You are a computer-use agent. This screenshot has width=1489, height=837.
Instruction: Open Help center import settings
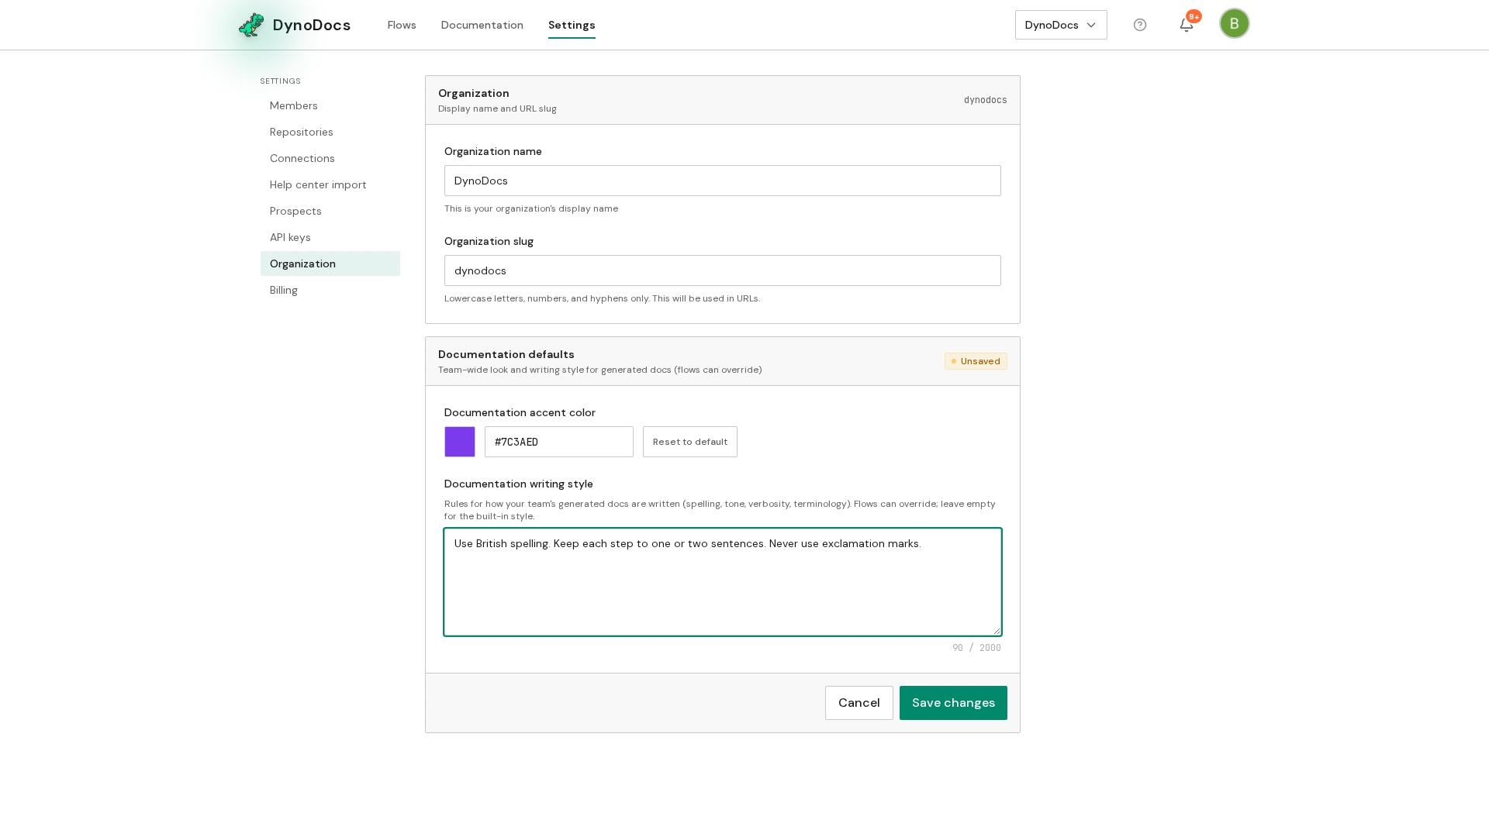click(330, 184)
